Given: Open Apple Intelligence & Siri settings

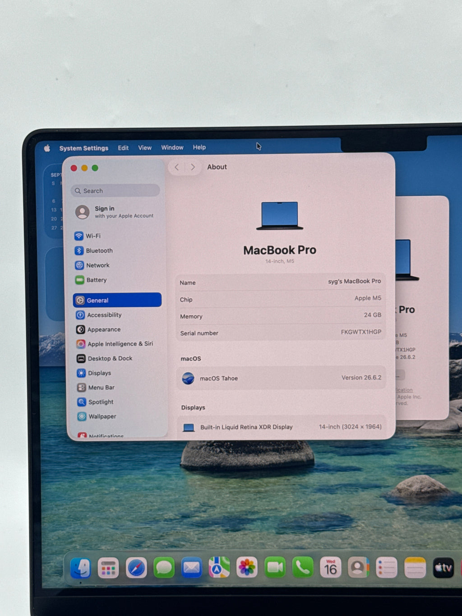Looking at the screenshot, I should [115, 344].
